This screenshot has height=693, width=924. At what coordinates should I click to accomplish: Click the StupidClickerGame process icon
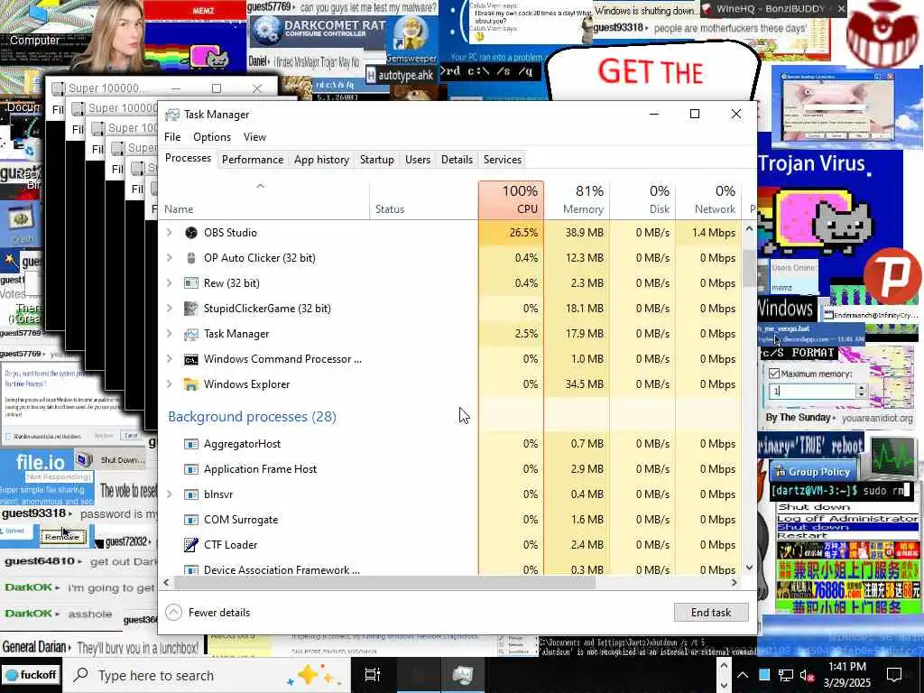click(x=191, y=309)
